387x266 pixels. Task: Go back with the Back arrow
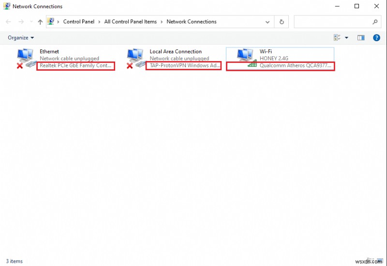point(8,22)
